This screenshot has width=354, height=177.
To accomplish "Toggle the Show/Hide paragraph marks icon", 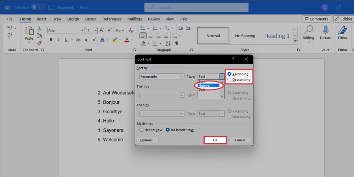I will click(x=176, y=43).
